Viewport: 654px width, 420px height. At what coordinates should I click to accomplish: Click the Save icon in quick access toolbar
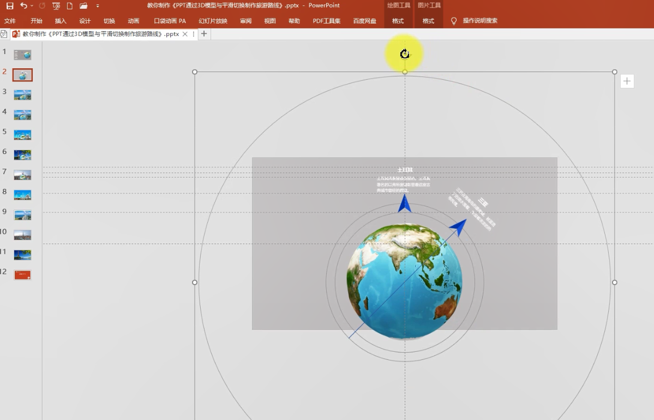10,6
